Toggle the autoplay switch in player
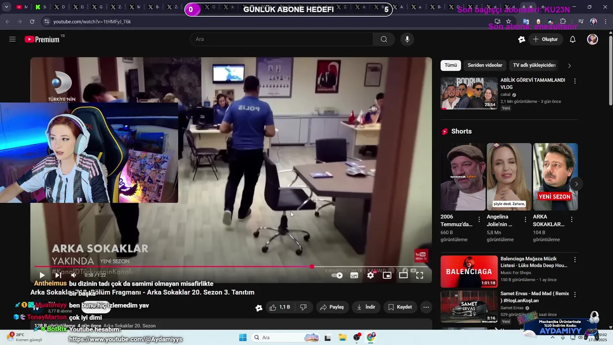The width and height of the screenshot is (613, 345). tap(338, 275)
